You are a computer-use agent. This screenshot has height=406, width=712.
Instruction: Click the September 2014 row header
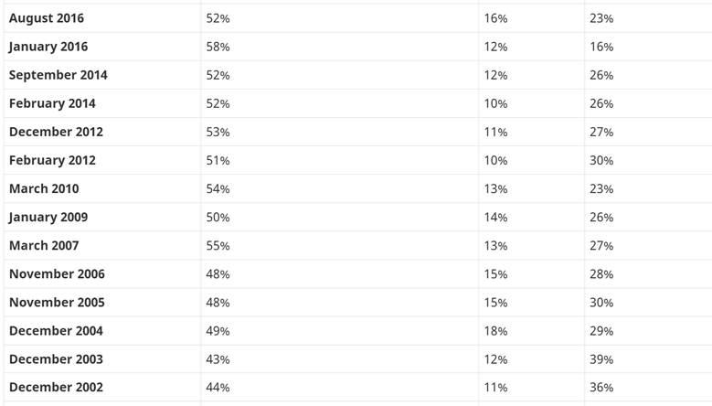(58, 75)
